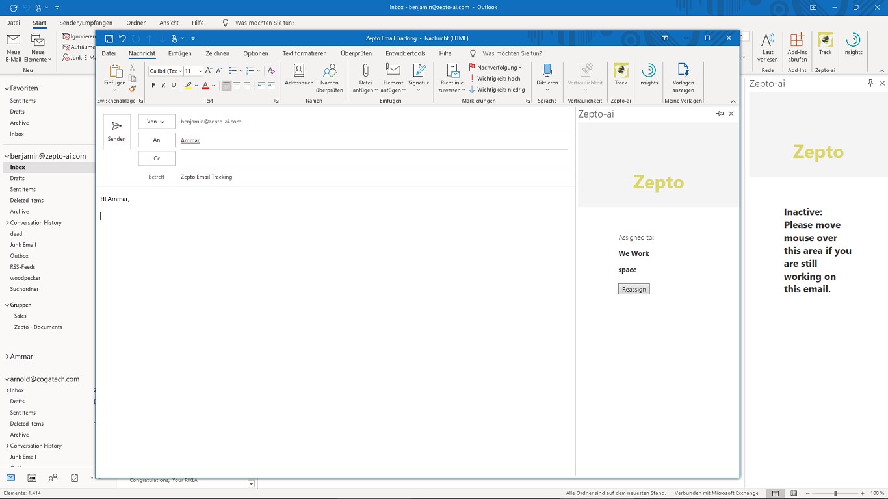Click the Cc recipients field

374,159
